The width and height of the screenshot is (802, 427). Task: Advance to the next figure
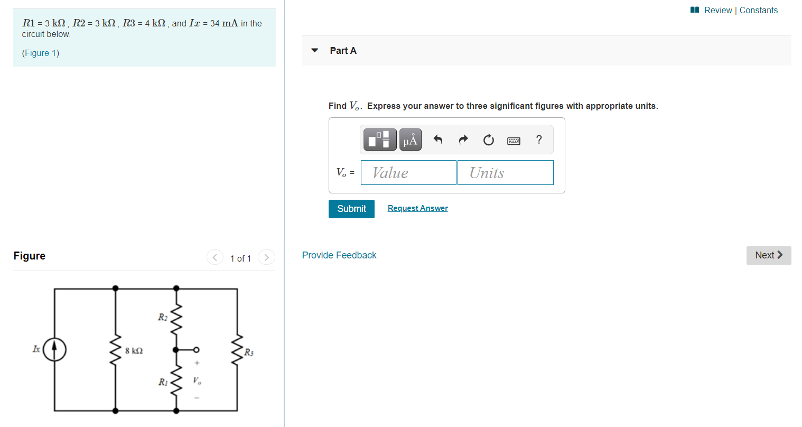coord(266,257)
